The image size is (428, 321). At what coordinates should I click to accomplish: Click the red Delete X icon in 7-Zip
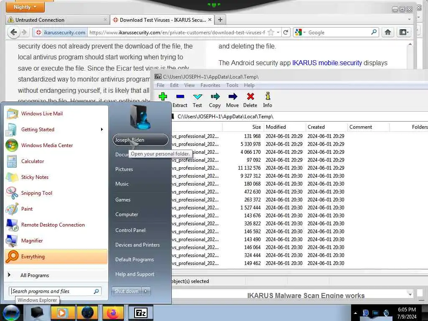click(250, 97)
